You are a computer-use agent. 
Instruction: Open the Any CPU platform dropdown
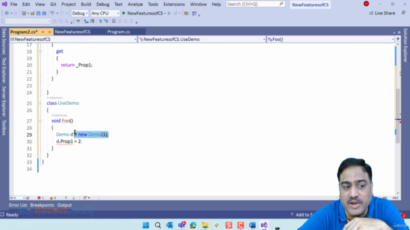(105, 13)
